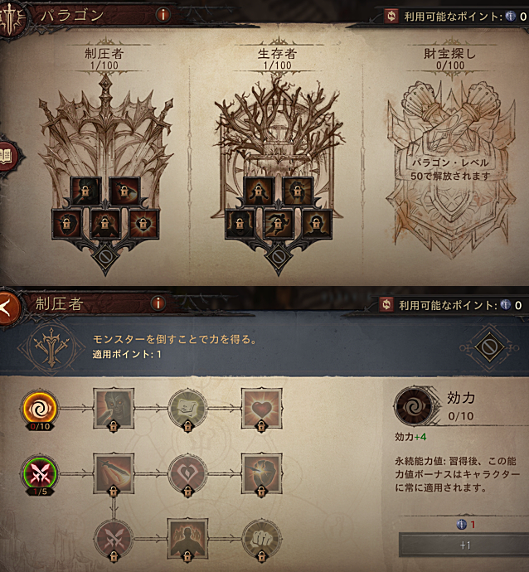Toggle the disable diamond under 制圧者 emblem

[x=105, y=257]
